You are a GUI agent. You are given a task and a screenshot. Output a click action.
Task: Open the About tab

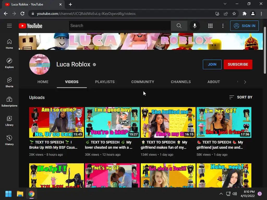[214, 82]
